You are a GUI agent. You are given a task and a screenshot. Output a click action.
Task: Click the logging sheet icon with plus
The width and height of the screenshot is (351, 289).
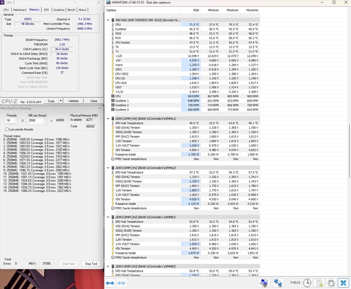coord(320,283)
